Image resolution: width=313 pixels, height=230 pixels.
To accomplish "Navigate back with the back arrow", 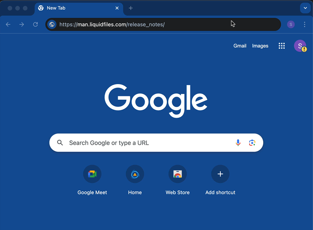I will (8, 24).
